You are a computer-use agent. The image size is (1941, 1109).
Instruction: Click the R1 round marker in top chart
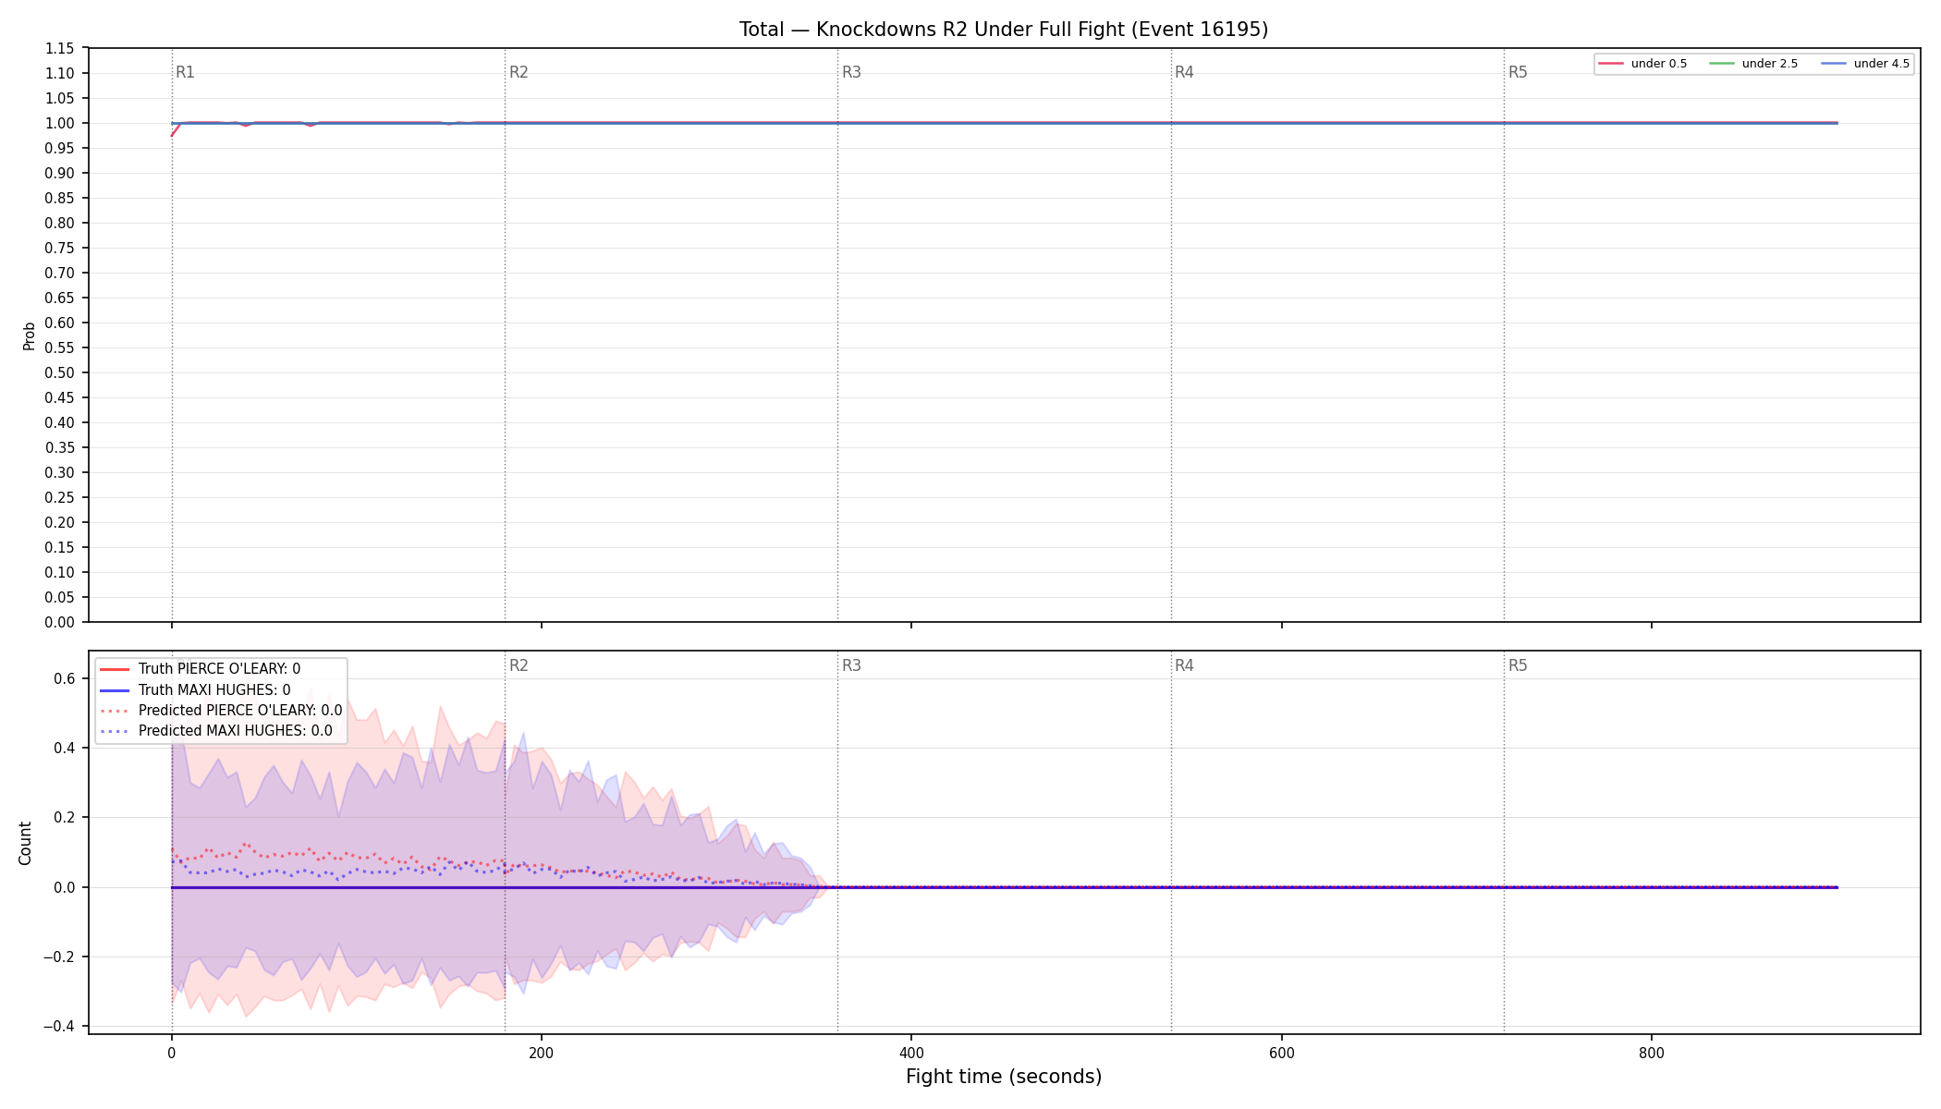click(x=185, y=72)
